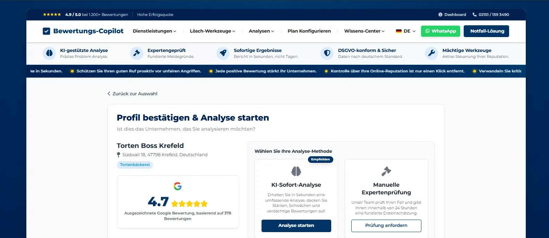The image size is (549, 238).
Task: Click the Wählen Sie Ihre Analyse-Methode label
Action: click(293, 151)
